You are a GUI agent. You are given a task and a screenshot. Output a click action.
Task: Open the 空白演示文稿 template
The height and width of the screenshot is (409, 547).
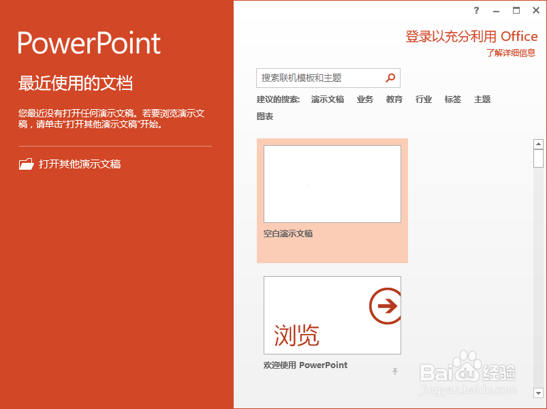(332, 184)
